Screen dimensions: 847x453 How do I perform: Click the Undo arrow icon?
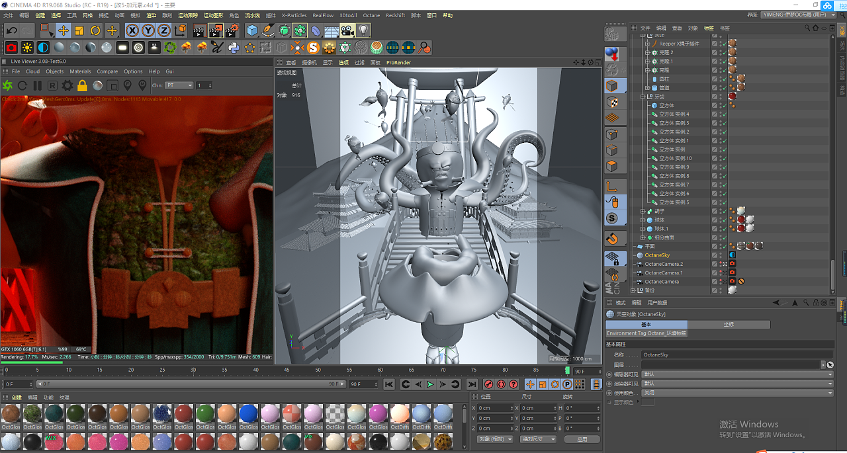coord(12,30)
